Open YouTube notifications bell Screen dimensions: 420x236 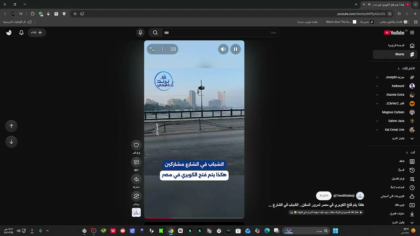(21, 32)
